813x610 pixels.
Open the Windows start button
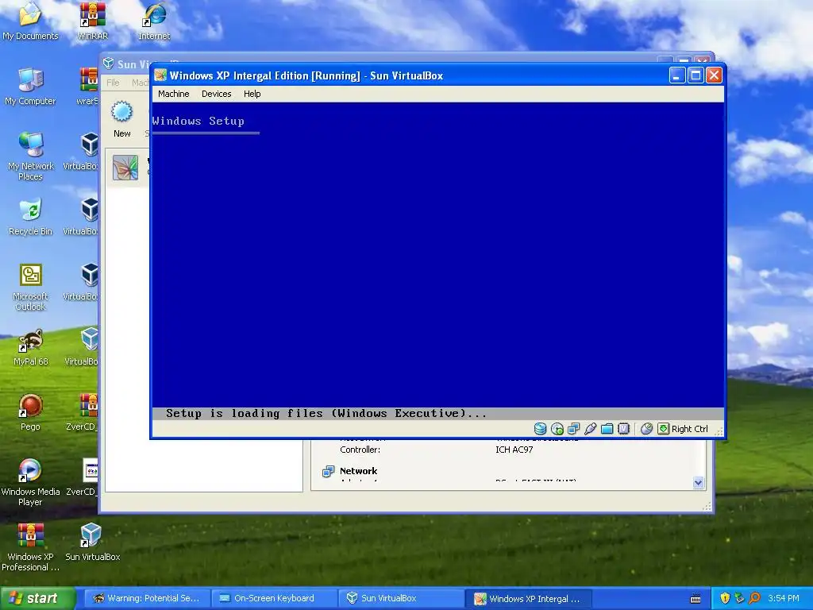(37, 598)
